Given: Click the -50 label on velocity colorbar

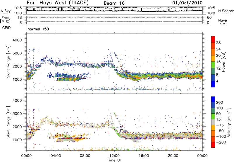Looking at the screenshot, I should (x=220, y=131).
